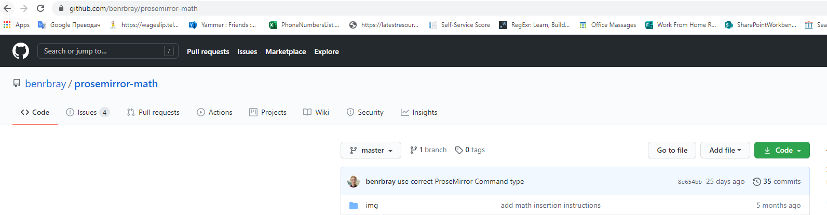Open the Add file dropdown
The image size is (827, 215).
tap(725, 150)
